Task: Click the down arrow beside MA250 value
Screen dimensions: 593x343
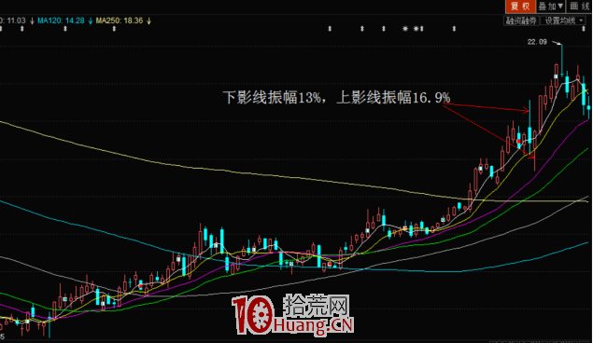Action: (149, 21)
